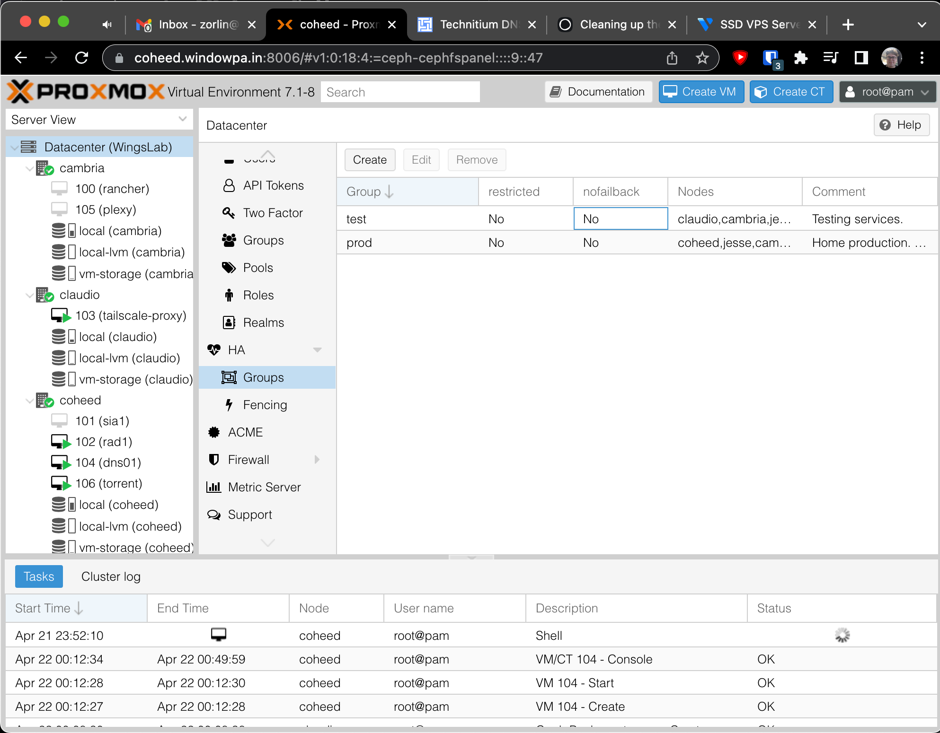
Task: Expand the Firewall submenu arrow
Action: pyautogui.click(x=317, y=460)
